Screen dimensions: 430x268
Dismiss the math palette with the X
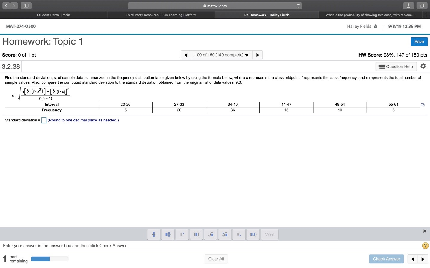point(425,231)
